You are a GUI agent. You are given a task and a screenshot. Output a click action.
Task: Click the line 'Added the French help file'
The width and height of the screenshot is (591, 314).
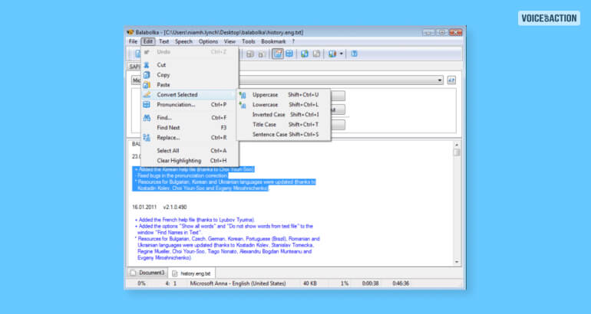[195, 220]
